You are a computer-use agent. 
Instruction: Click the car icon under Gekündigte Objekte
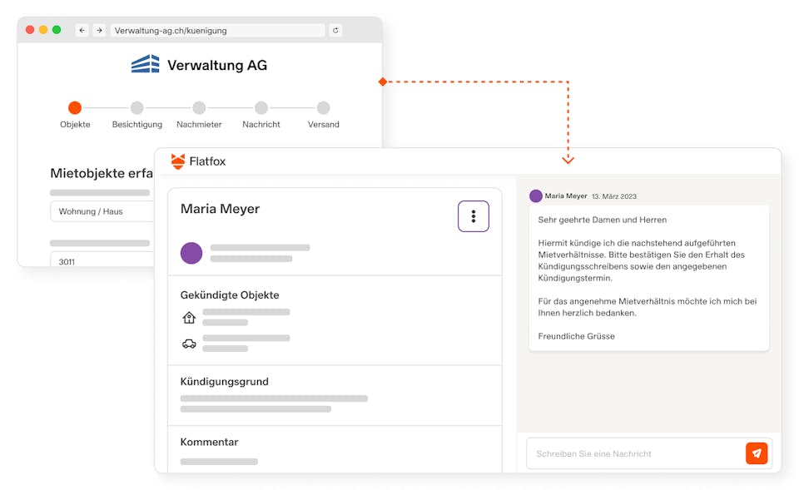[189, 343]
